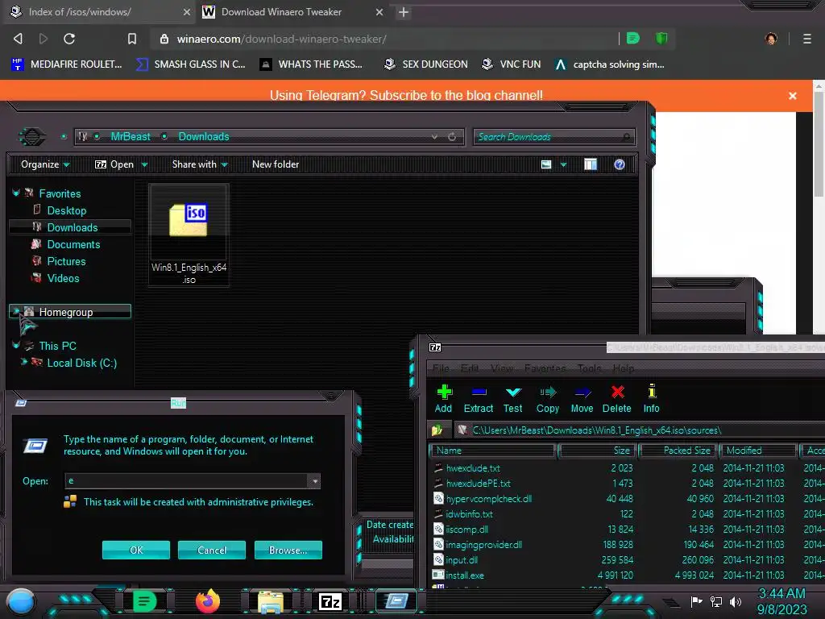Expand the Local Disk (C:) tree node
Screen dimensions: 825x619
pos(23,362)
